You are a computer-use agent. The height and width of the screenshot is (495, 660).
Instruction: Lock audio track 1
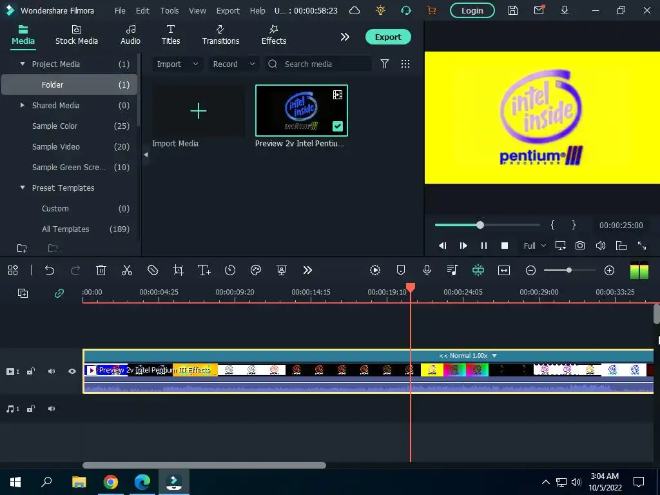(x=31, y=409)
